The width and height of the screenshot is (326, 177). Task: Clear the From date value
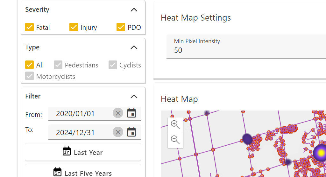pyautogui.click(x=118, y=113)
